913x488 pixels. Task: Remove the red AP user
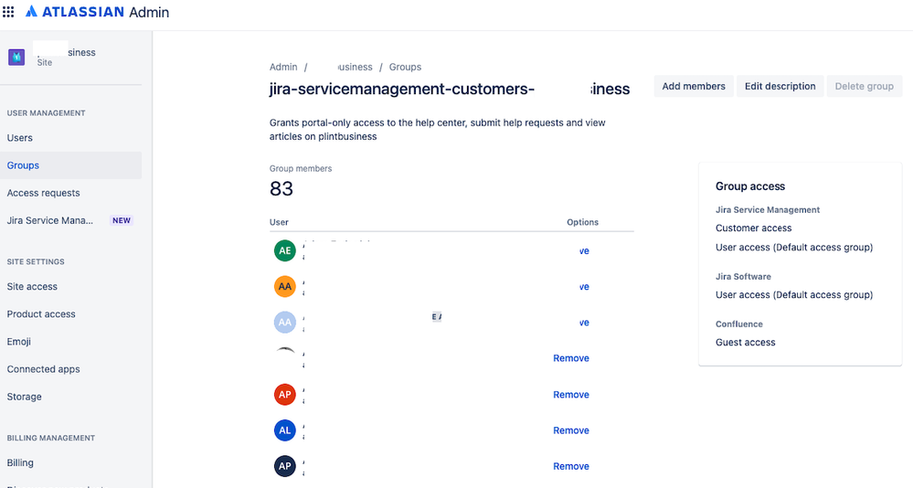(571, 394)
